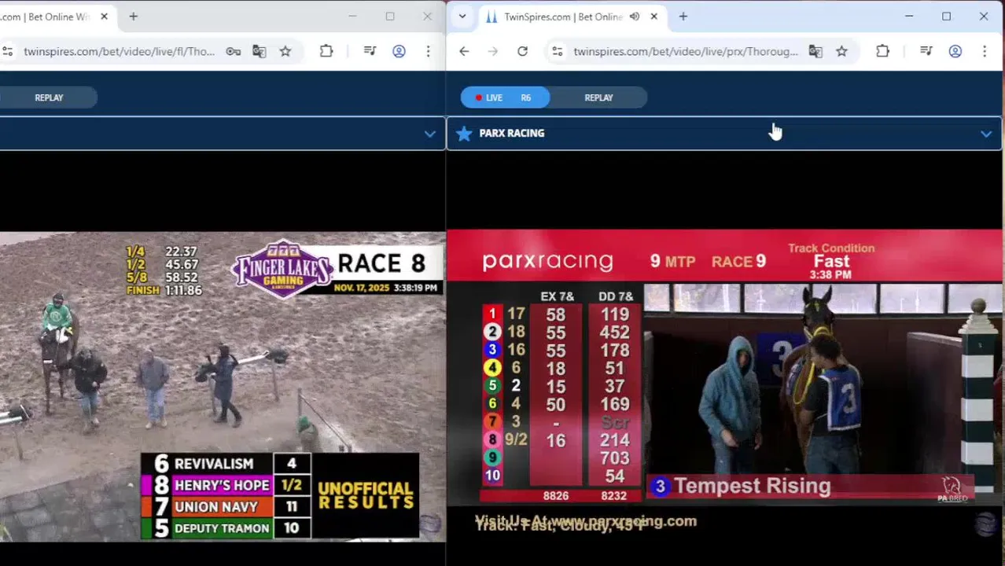Click site info icon in right window address bar
Viewport: 1005px width, 566px height.
click(x=557, y=51)
